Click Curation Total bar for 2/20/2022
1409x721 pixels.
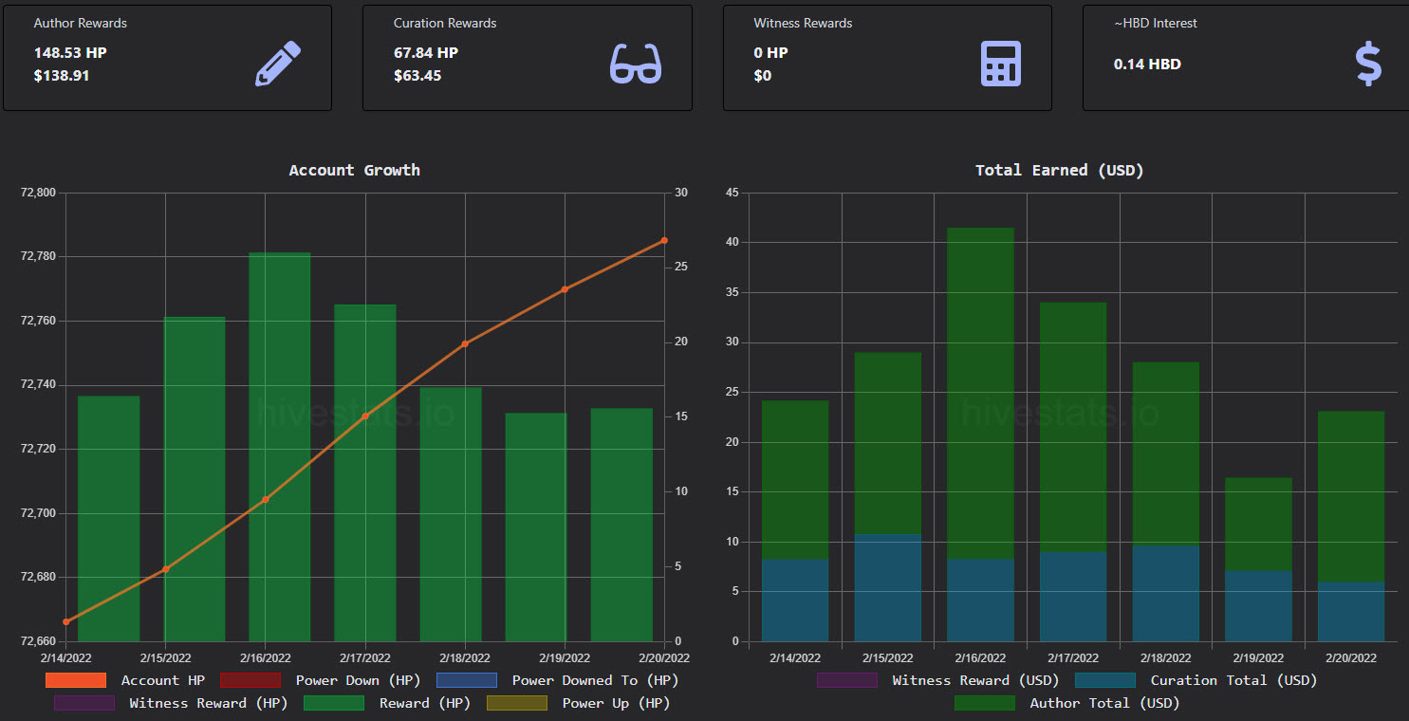coord(1351,612)
